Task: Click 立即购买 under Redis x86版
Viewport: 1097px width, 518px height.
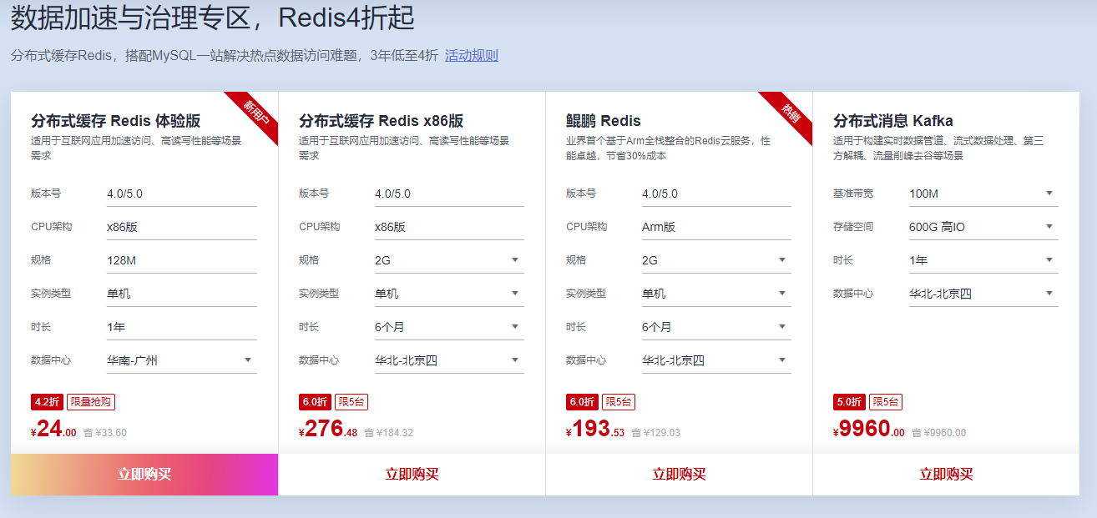Action: 412,475
